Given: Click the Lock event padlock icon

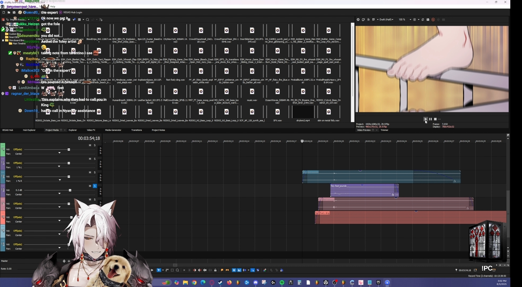Looking at the screenshot, I should point(215,270).
